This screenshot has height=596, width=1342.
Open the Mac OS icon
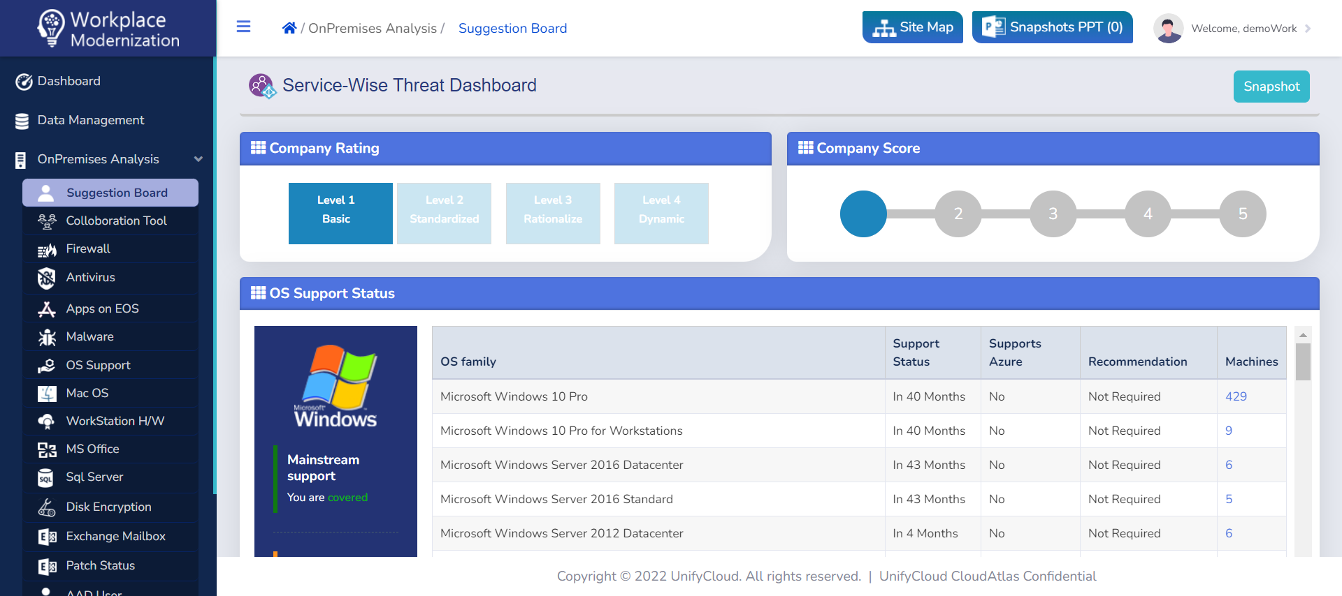click(47, 394)
